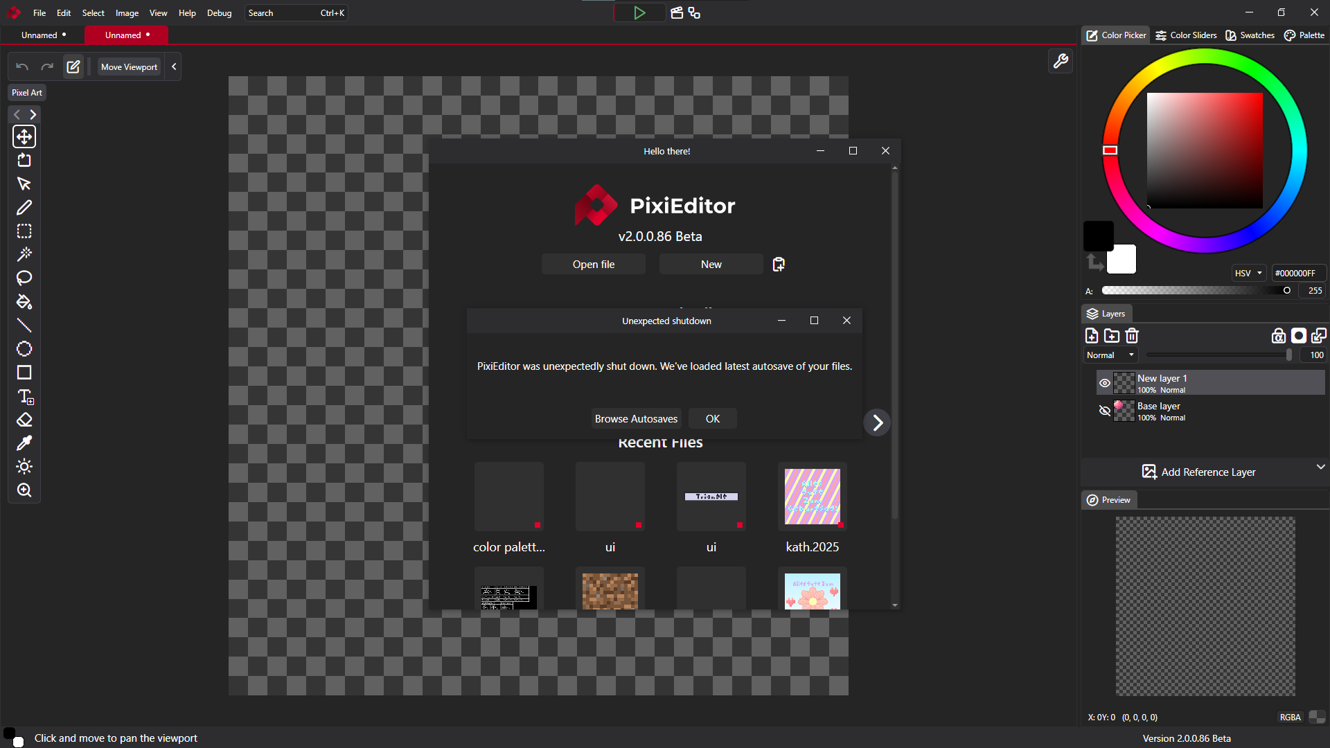This screenshot has height=748, width=1330.
Task: Click paste-from-clipboard icon in Hello dialog
Action: (x=779, y=265)
